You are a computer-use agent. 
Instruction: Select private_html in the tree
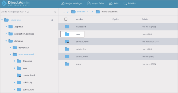(29, 75)
